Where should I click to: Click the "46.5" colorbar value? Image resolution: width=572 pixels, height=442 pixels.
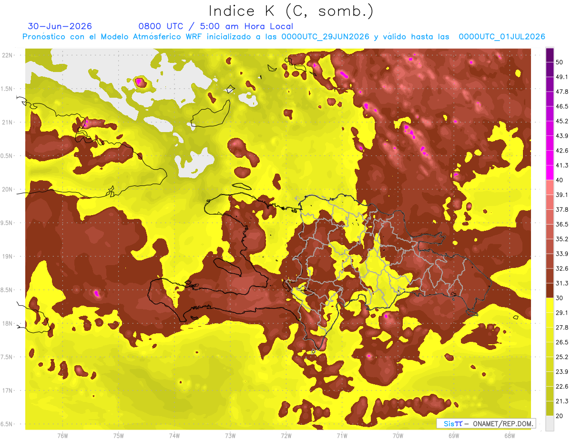click(562, 106)
